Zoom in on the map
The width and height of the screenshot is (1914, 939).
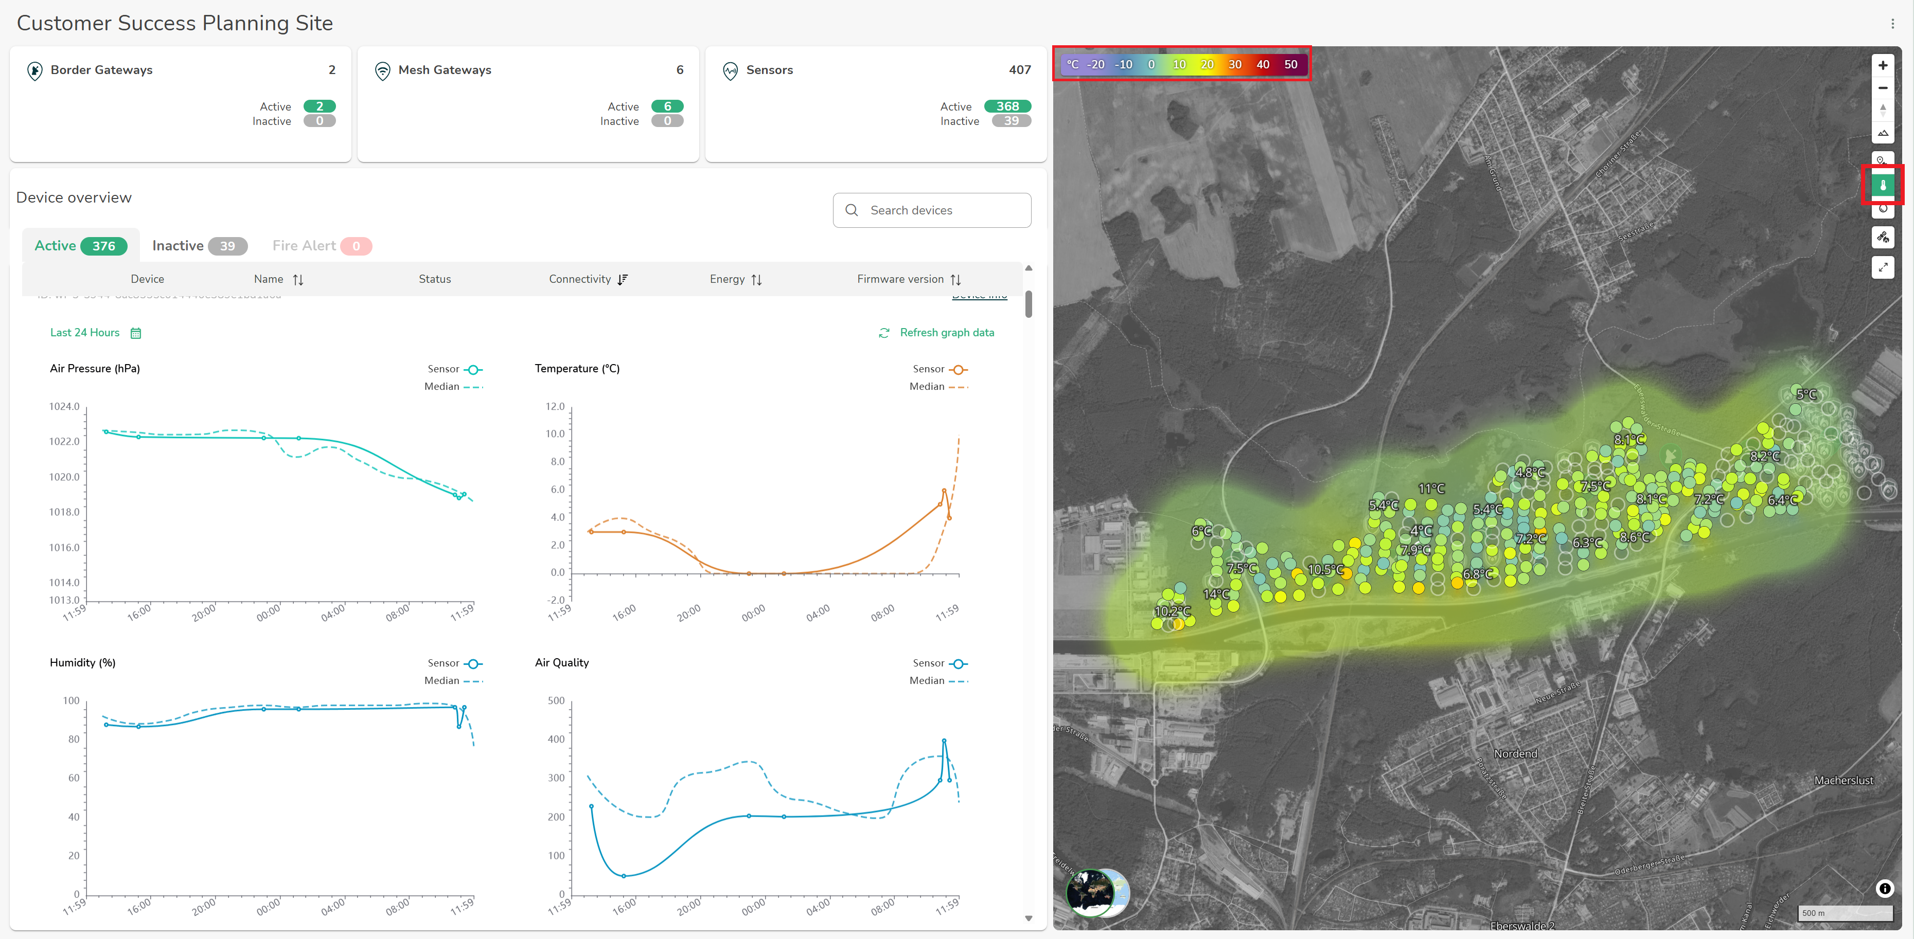(x=1882, y=65)
